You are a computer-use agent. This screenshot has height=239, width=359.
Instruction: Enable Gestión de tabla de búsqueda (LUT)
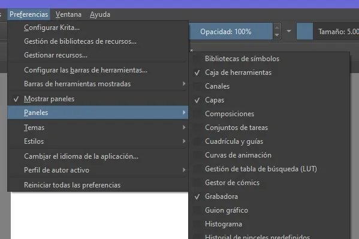point(269,169)
